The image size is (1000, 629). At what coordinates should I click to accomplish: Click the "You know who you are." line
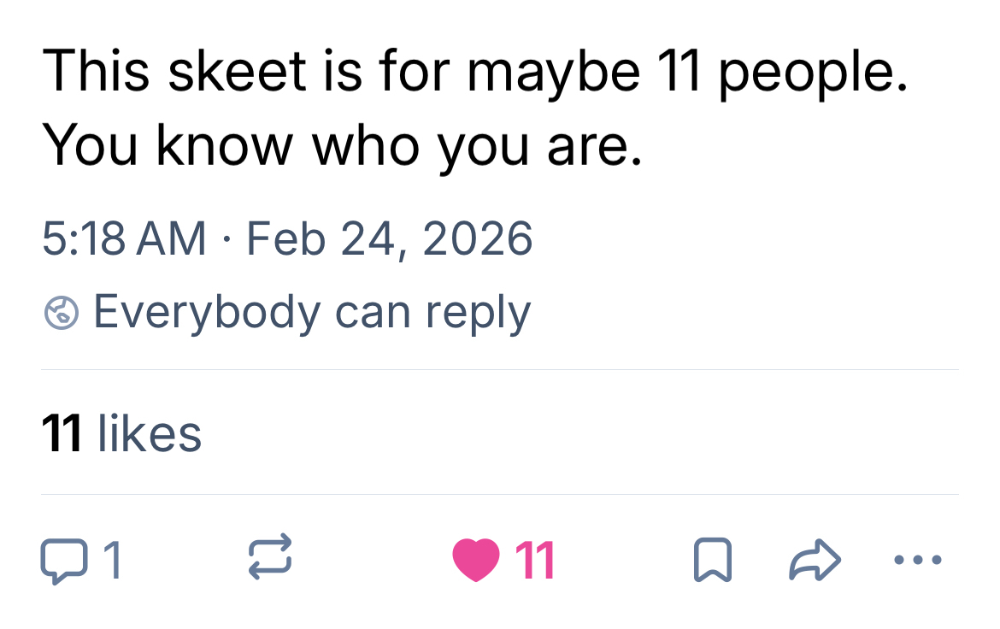342,145
